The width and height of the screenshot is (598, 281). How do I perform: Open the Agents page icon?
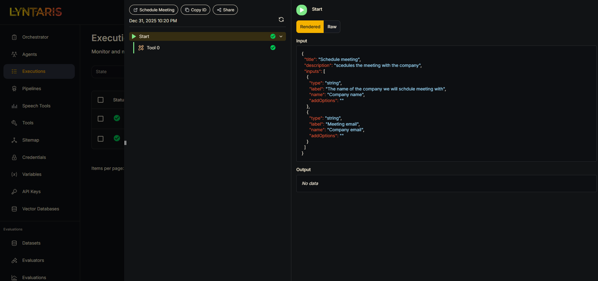pos(14,54)
